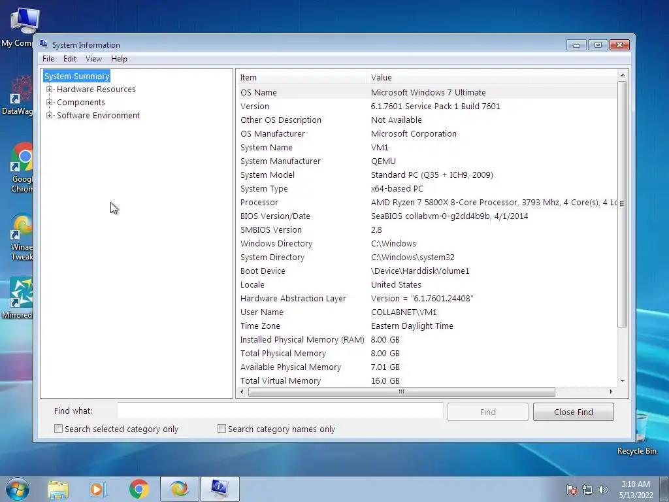
Task: Expand the Components tree node
Action: pyautogui.click(x=50, y=103)
